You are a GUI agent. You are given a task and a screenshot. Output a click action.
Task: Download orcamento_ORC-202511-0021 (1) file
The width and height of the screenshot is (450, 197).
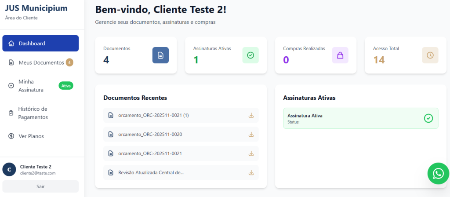tap(251, 115)
